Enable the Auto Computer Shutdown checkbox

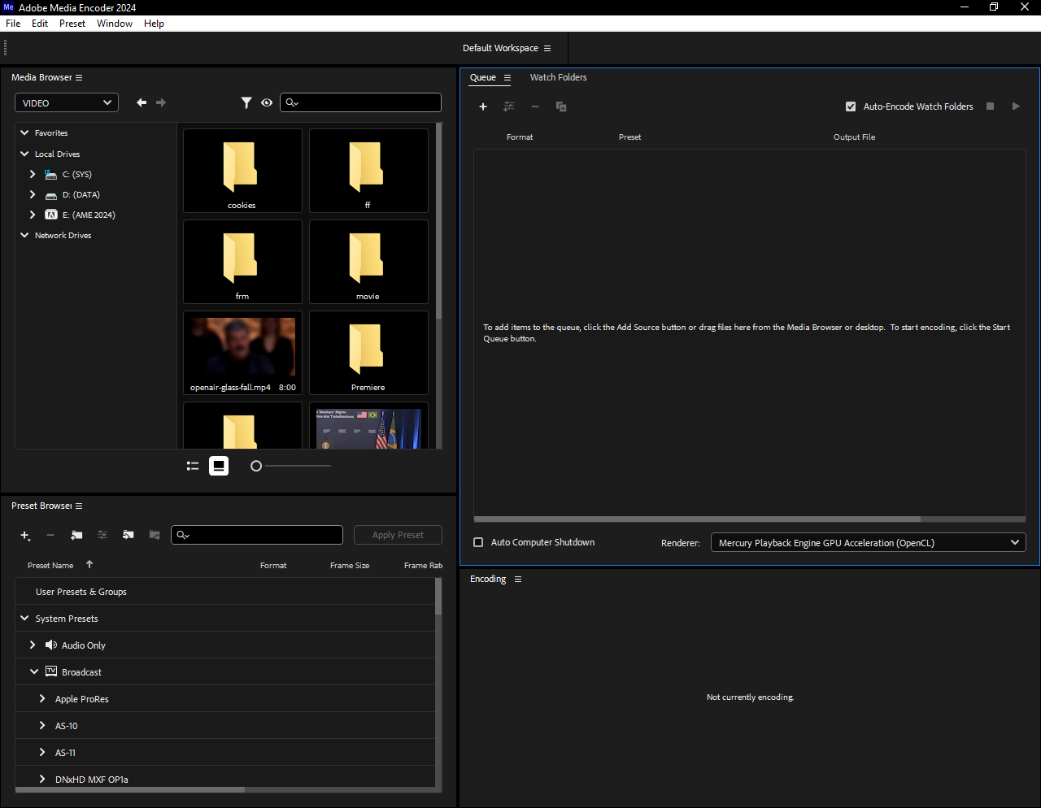coord(478,542)
